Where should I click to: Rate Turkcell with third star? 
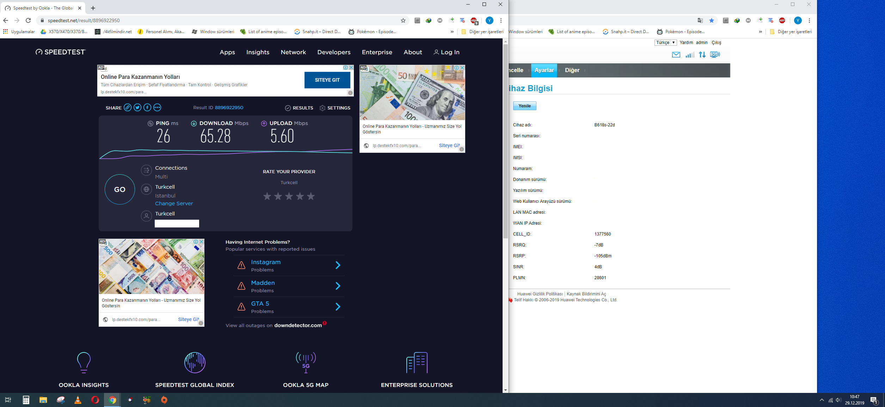(x=289, y=196)
